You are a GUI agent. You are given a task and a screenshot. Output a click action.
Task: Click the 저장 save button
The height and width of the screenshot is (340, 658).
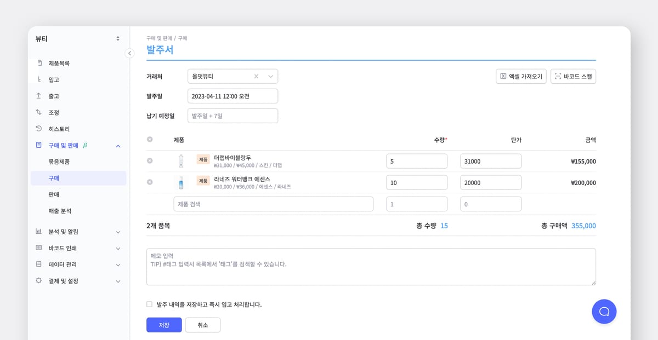pyautogui.click(x=163, y=325)
